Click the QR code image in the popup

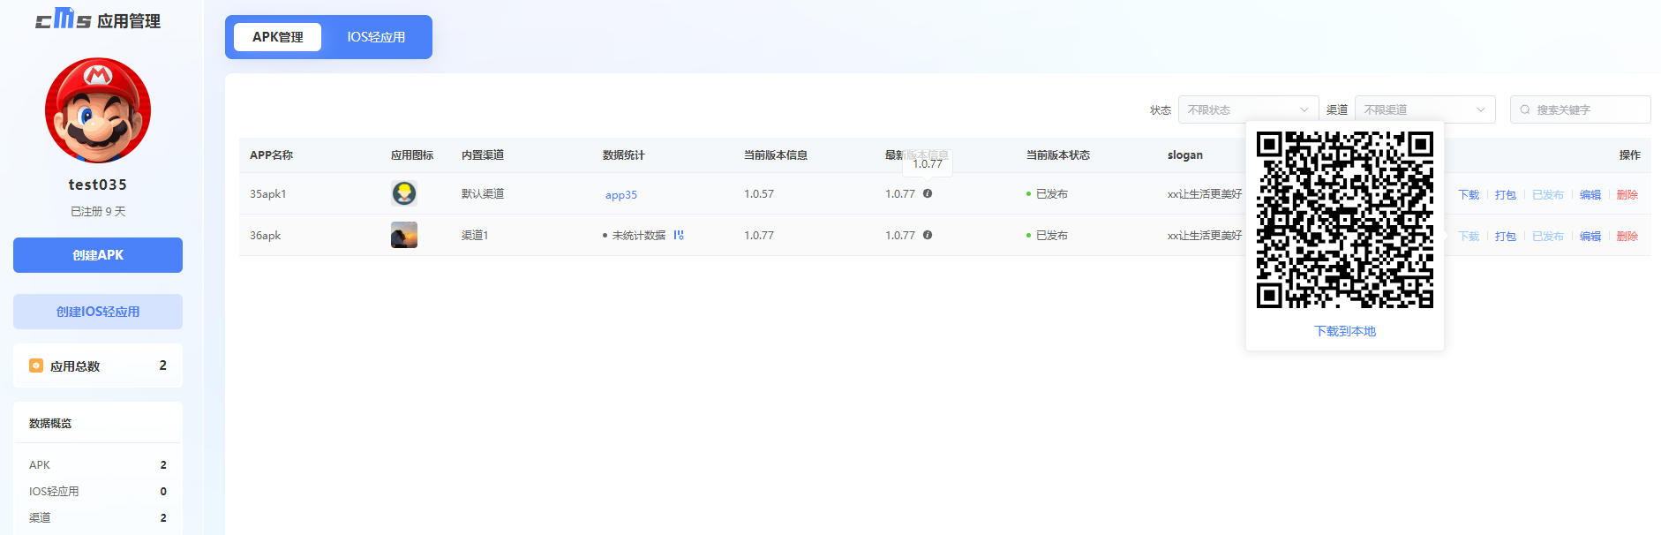(1345, 220)
